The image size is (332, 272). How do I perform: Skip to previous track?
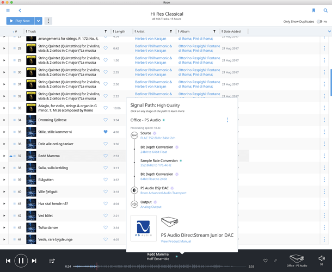coord(8,261)
